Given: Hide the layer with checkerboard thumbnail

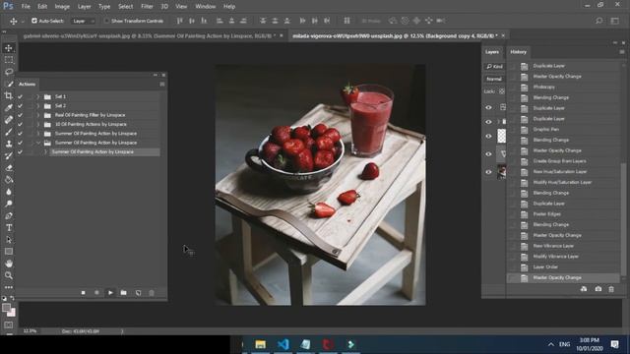Looking at the screenshot, I should pos(488,136).
